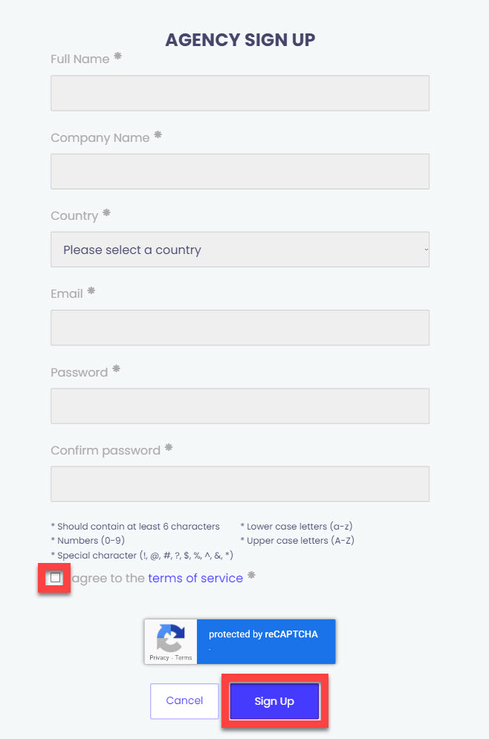Screen dimensions: 489x739
Task: Open the 'Please select a country' dropdown
Action: pyautogui.click(x=240, y=250)
